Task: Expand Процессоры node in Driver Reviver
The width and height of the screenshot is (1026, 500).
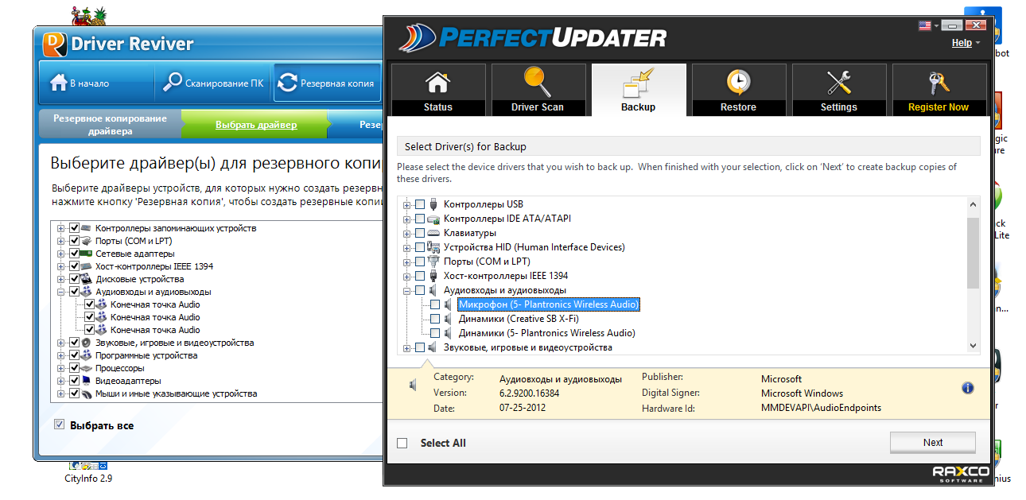Action: tap(61, 368)
